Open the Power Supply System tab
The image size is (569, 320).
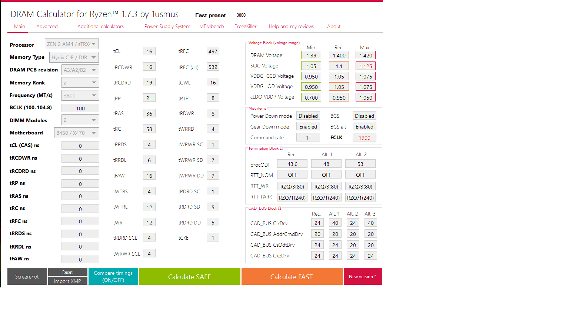tap(167, 26)
